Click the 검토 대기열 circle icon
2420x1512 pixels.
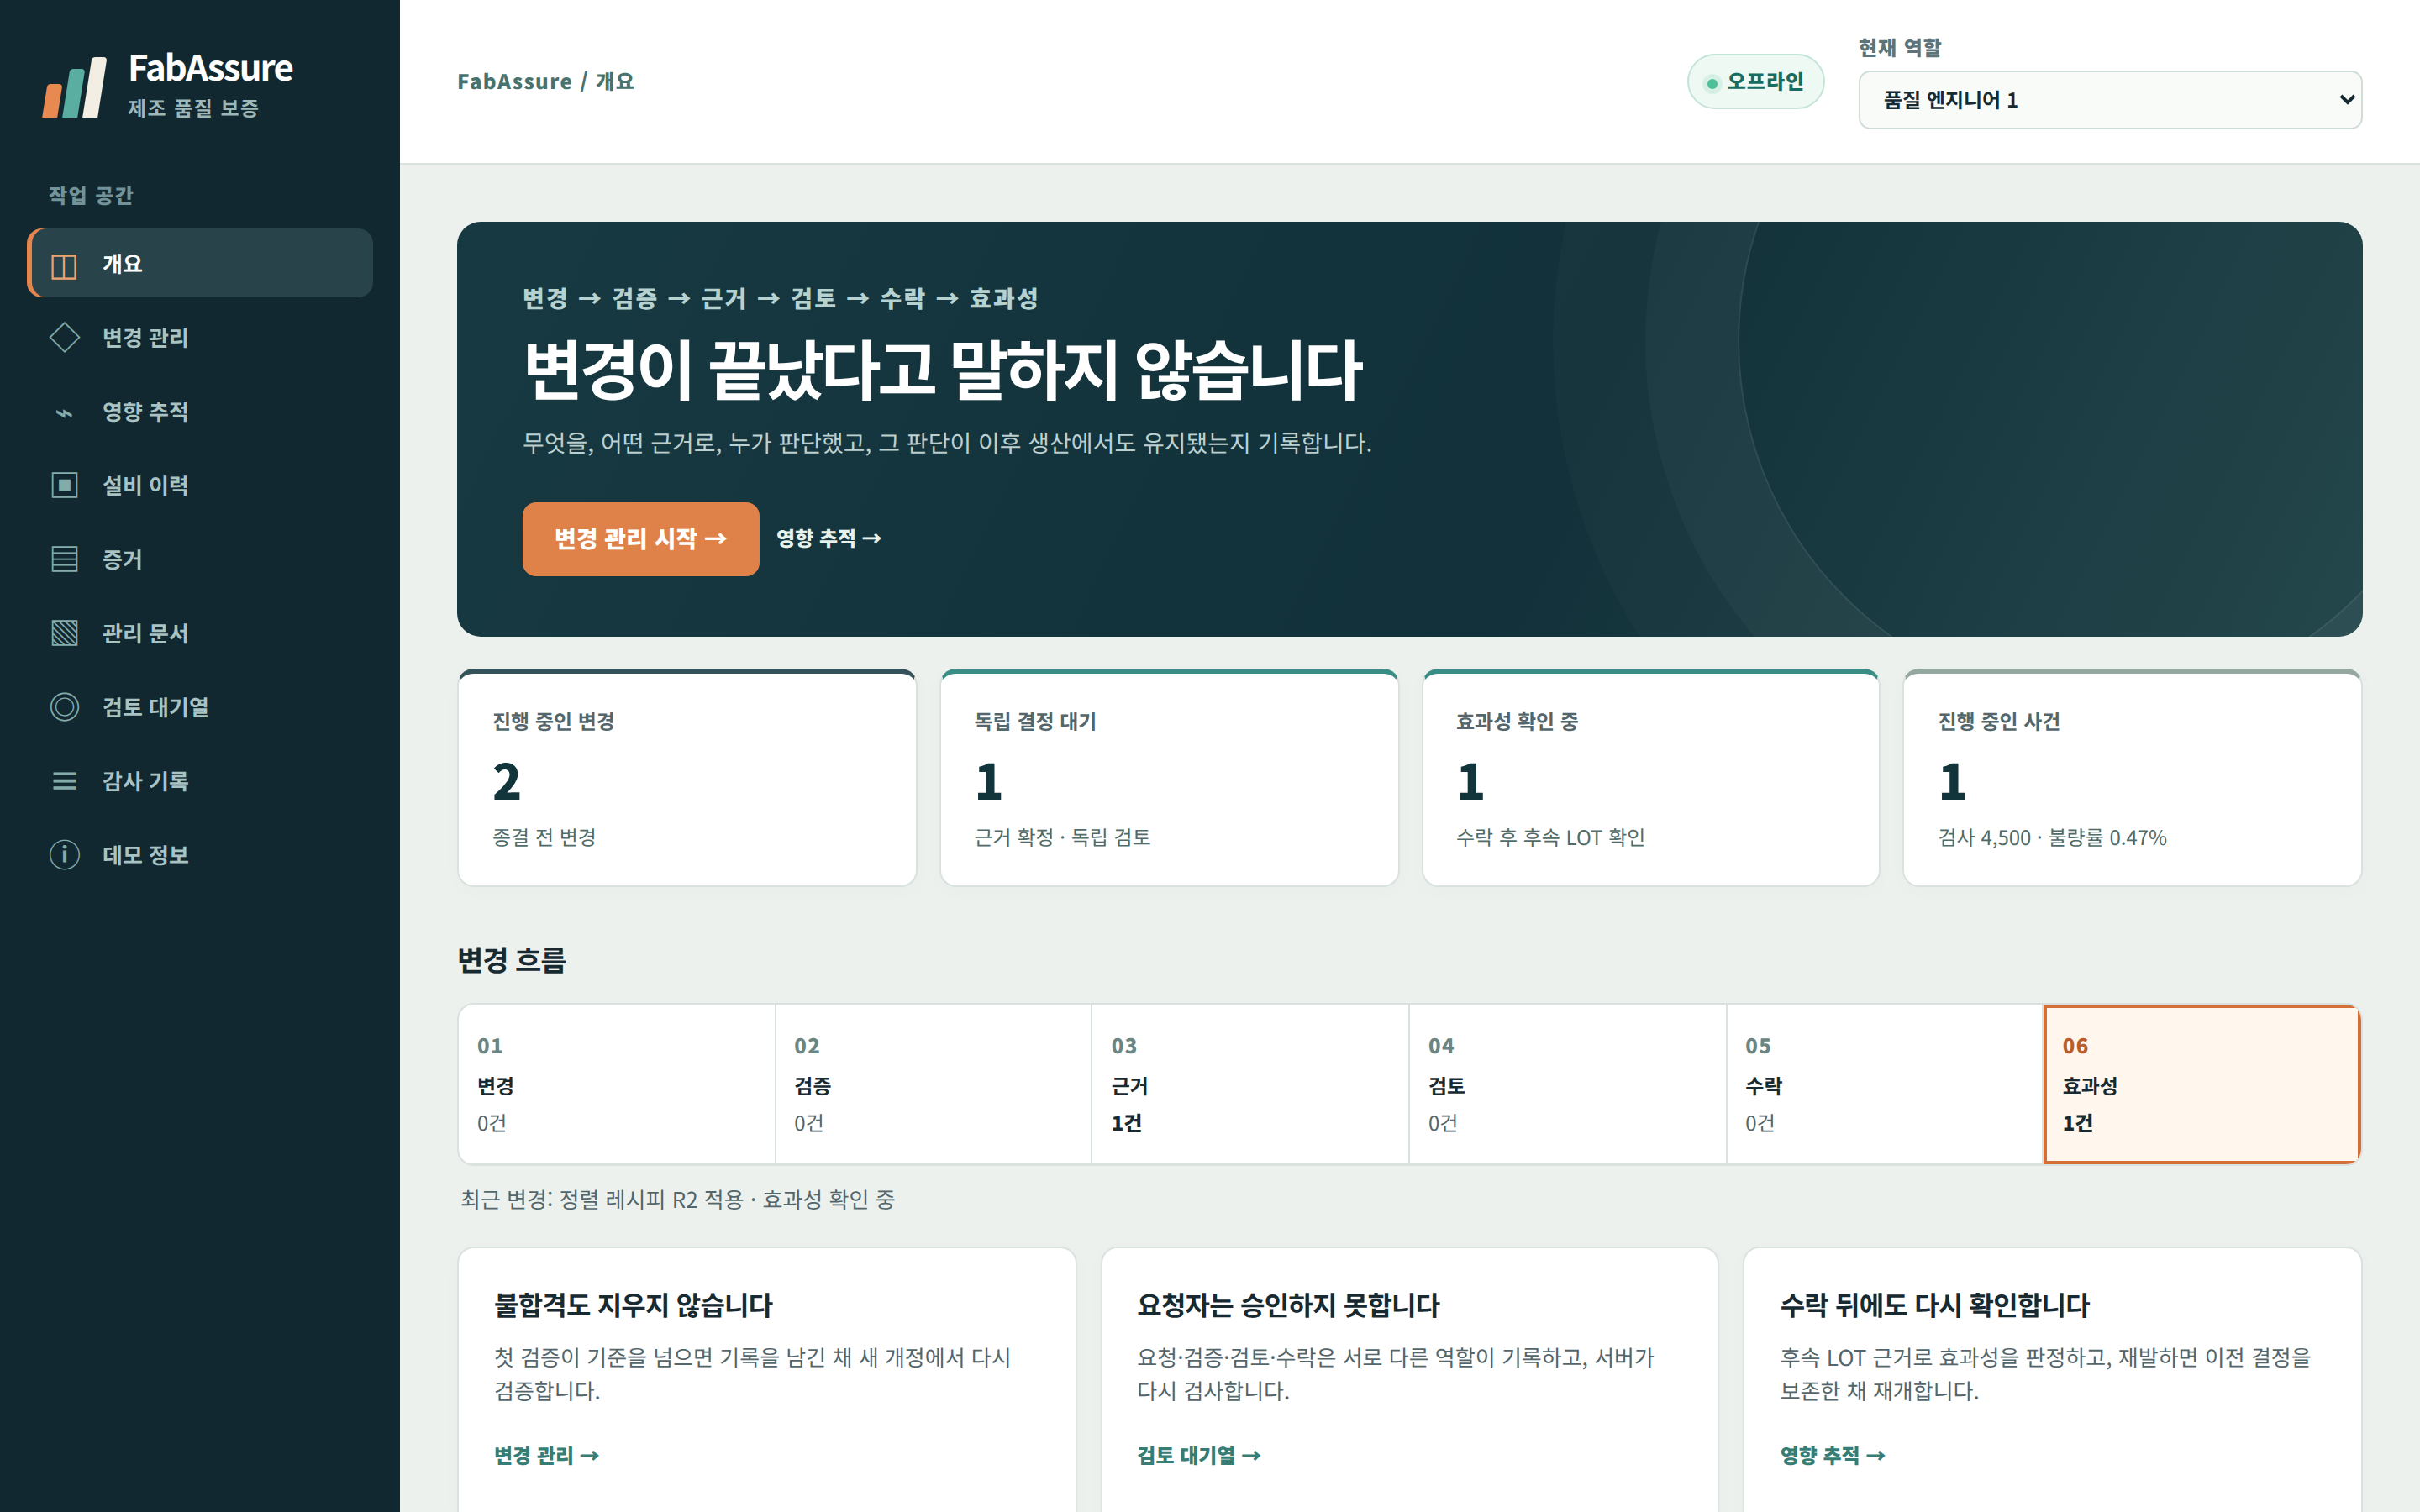(x=64, y=707)
